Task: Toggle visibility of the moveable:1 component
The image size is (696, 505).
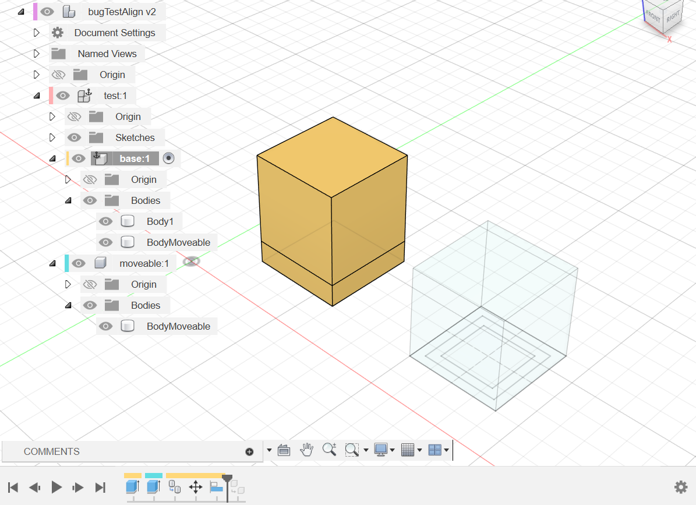Action: pyautogui.click(x=77, y=263)
